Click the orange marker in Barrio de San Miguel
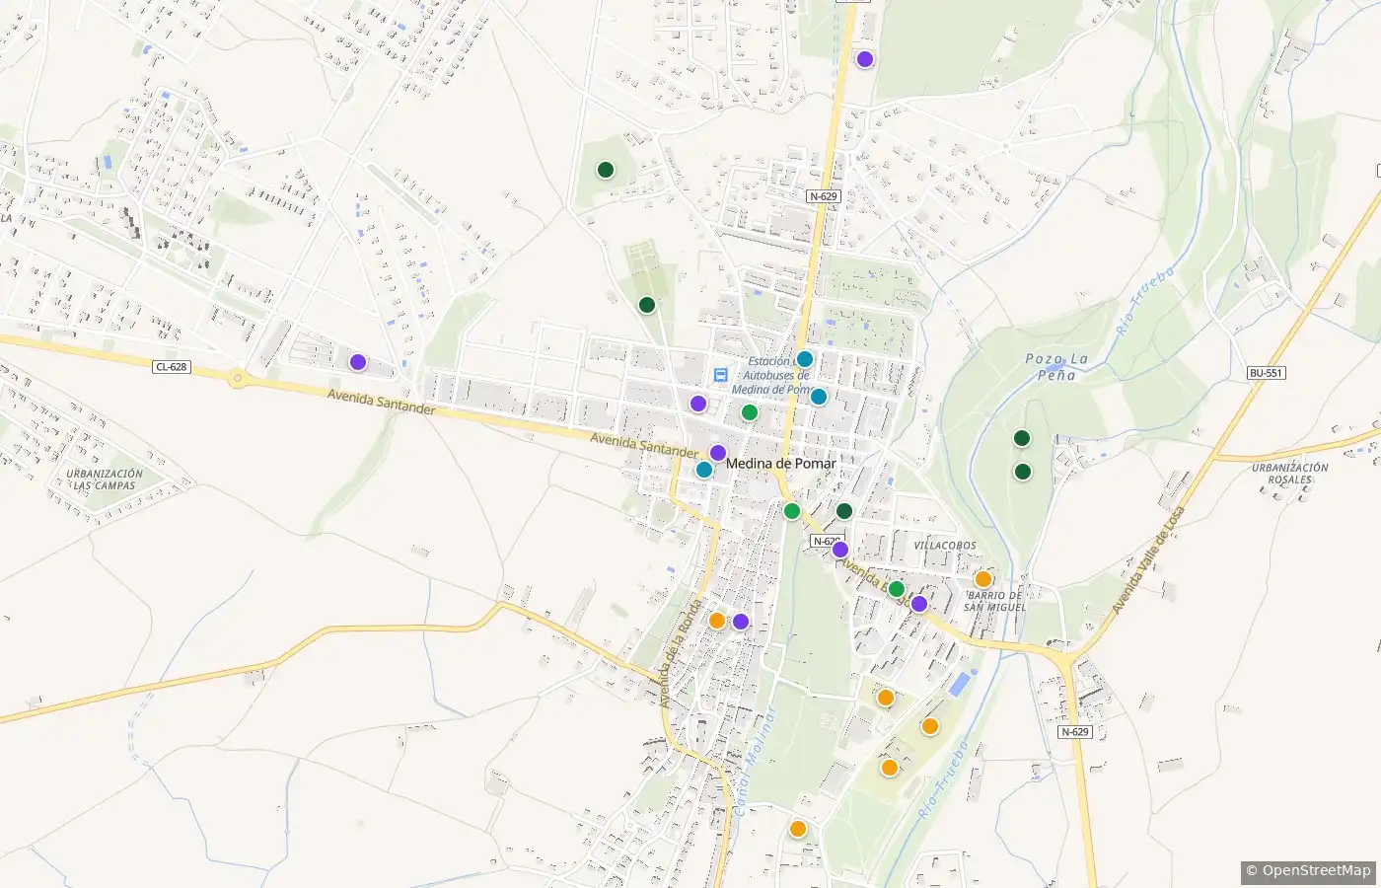The height and width of the screenshot is (888, 1381). tap(982, 579)
